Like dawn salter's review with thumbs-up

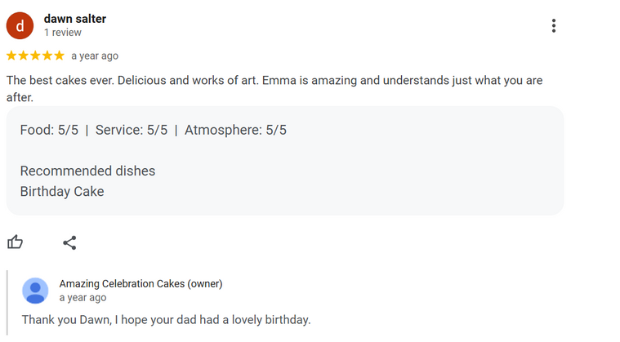pos(16,242)
